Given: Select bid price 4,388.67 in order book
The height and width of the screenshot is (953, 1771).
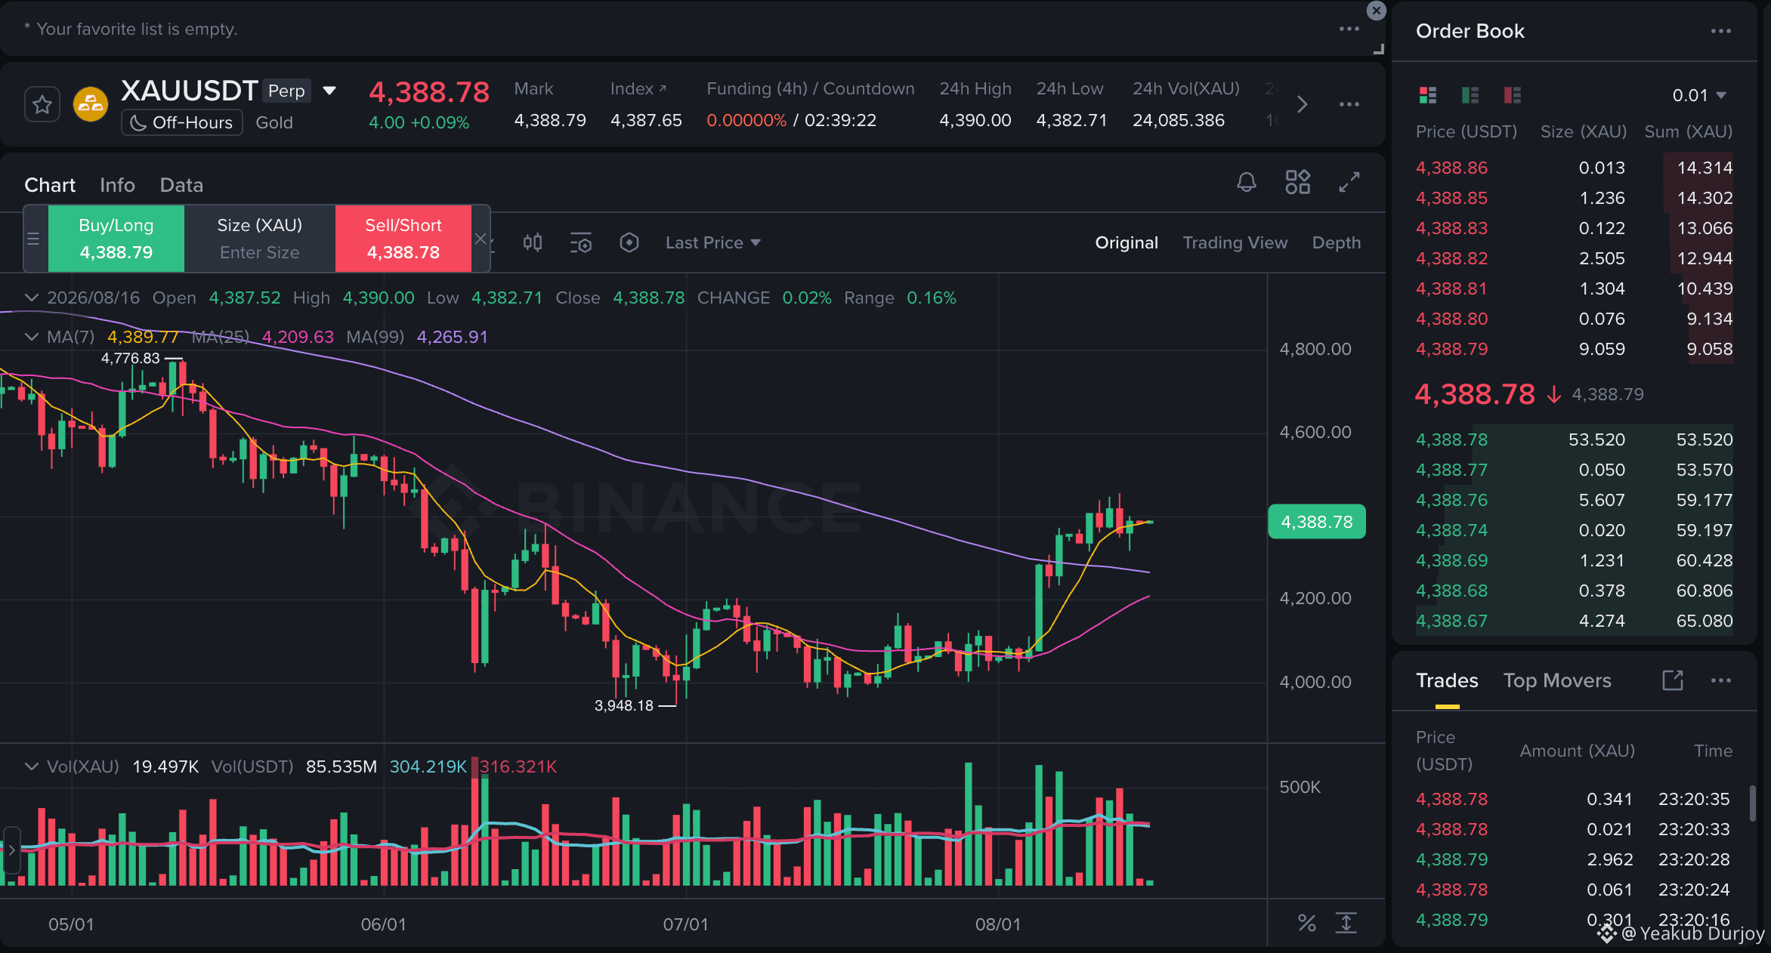Looking at the screenshot, I should pyautogui.click(x=1451, y=621).
